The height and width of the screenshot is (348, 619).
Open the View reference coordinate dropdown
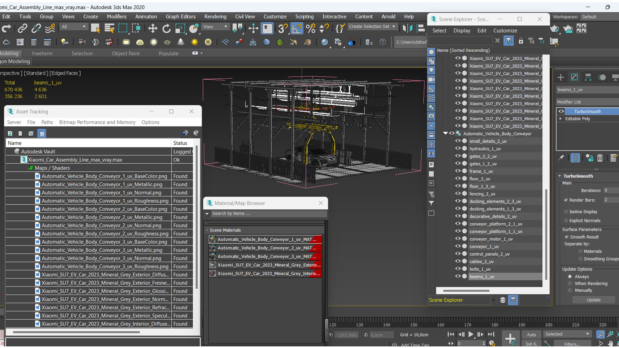tap(215, 27)
